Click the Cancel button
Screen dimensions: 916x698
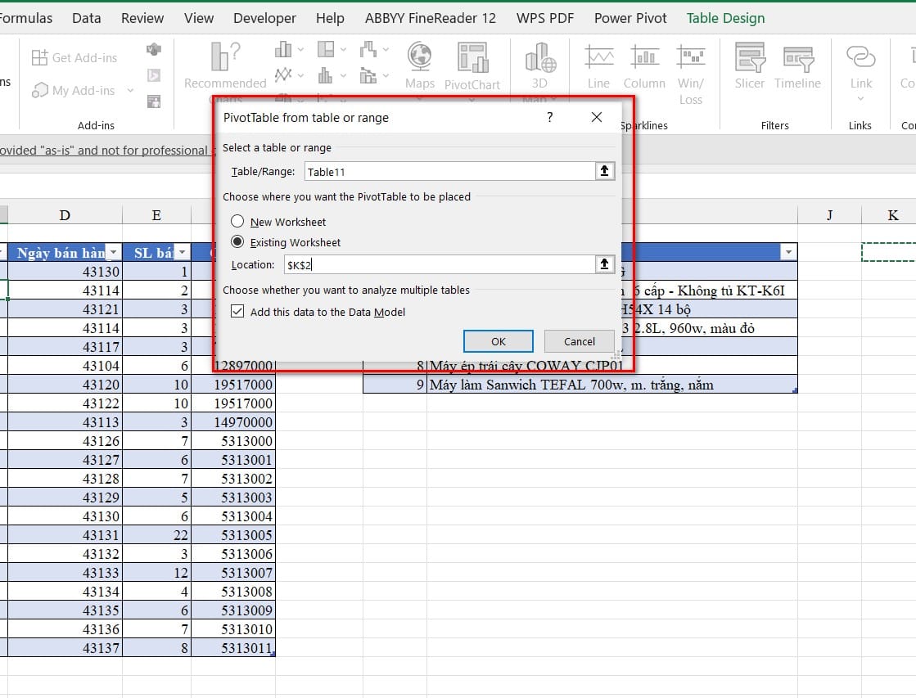pos(580,341)
